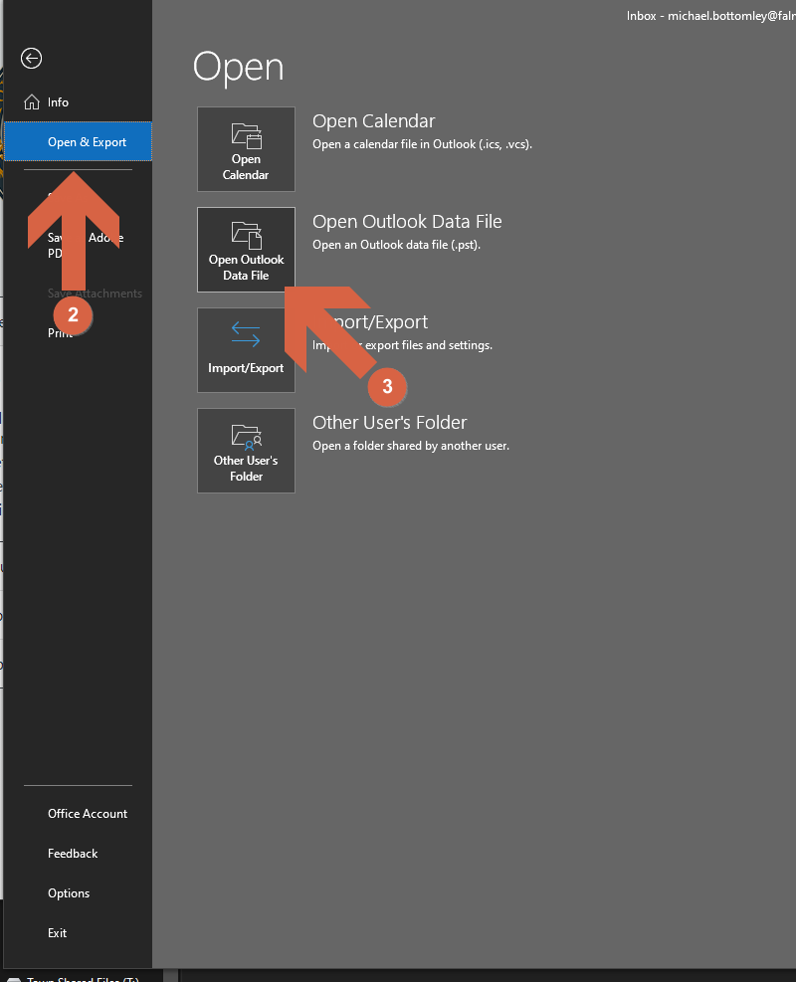
Task: Click the Open Outlook Data File heading
Action: [x=407, y=221]
